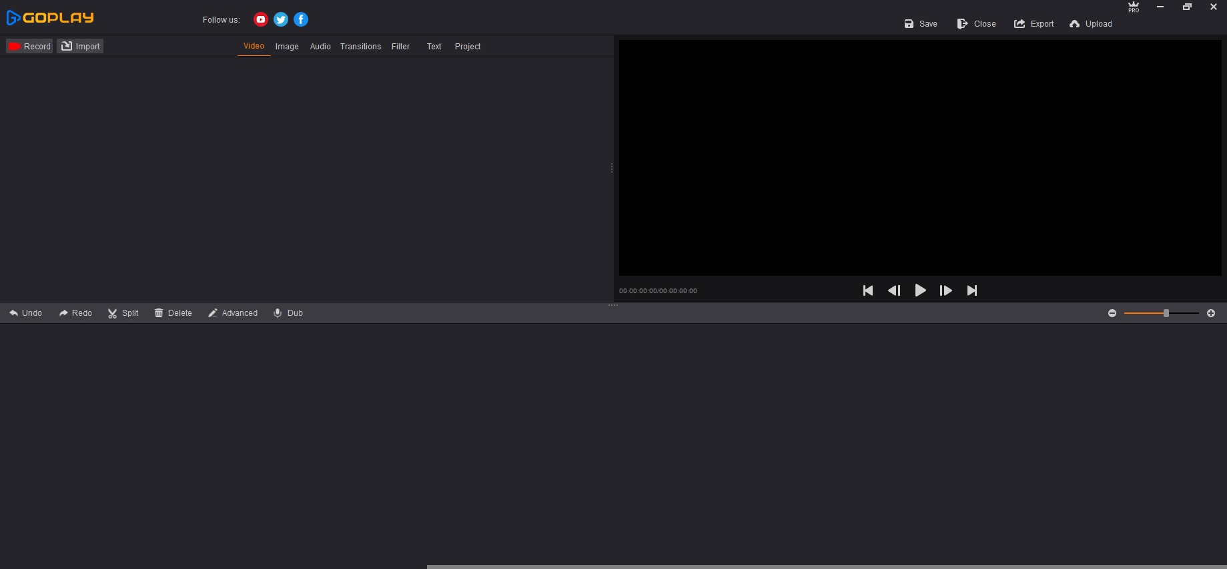Open GoPlay's YouTube channel icon
1227x569 pixels.
pos(261,19)
